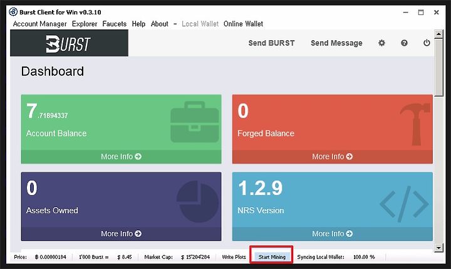Image resolution: width=451 pixels, height=269 pixels.
Task: Open the Faucets menu
Action: pyautogui.click(x=115, y=24)
